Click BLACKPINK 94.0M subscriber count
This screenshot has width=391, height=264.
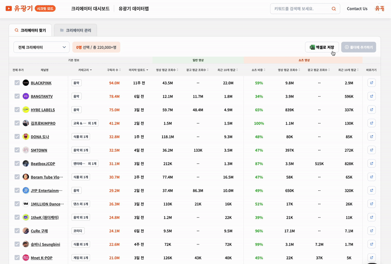coord(114,83)
